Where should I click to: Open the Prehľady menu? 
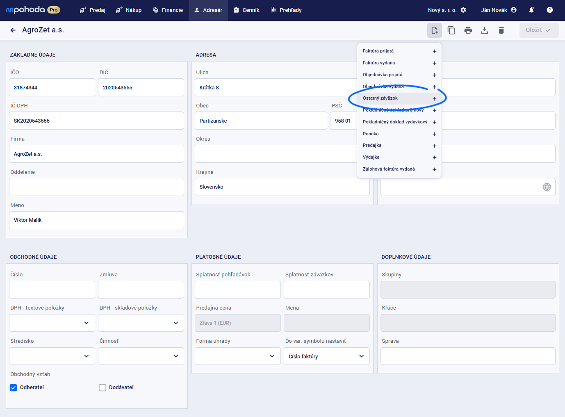pyautogui.click(x=286, y=10)
